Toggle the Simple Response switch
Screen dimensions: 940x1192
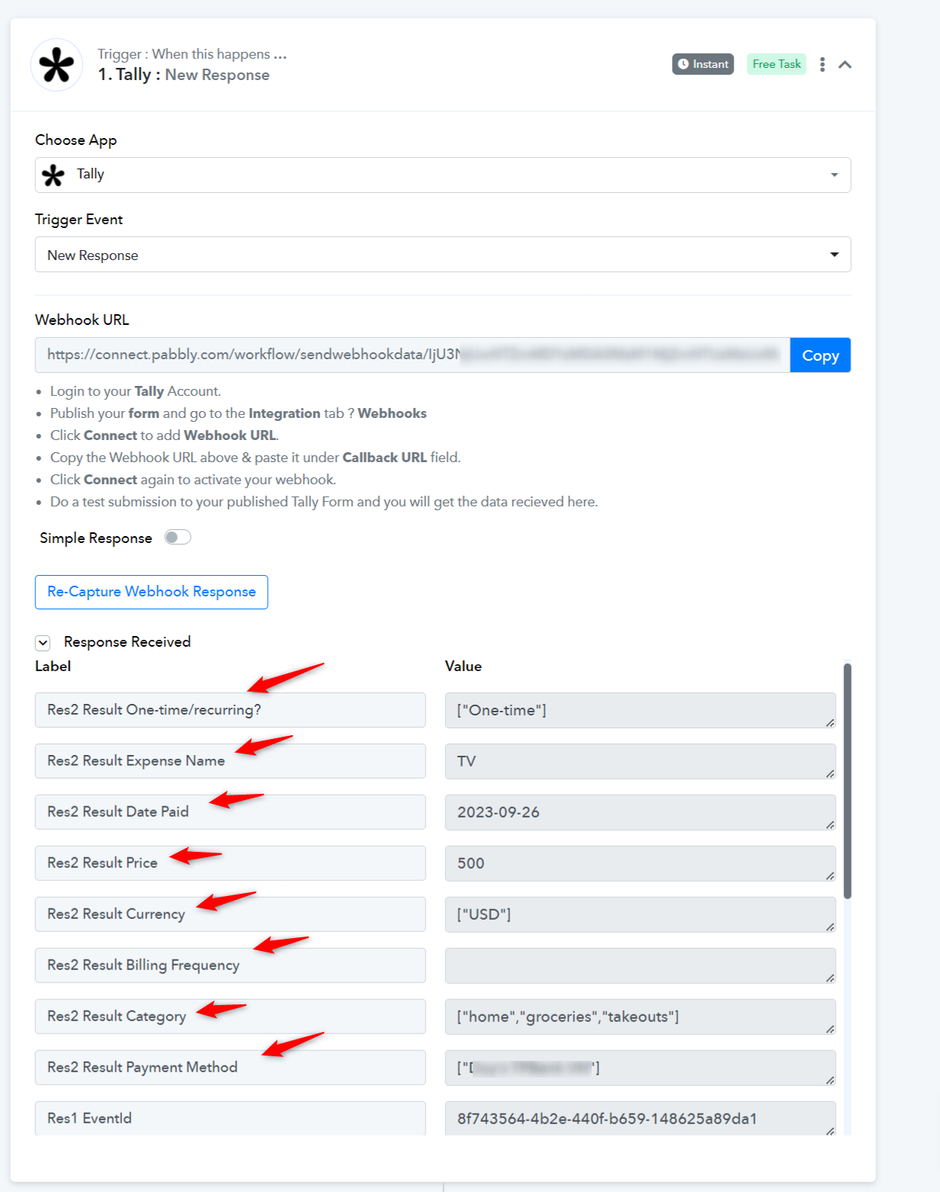(x=178, y=538)
